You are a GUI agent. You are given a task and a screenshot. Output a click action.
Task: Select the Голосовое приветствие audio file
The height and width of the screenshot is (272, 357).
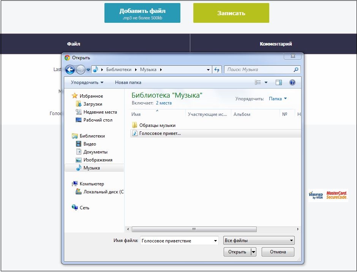[160, 133]
